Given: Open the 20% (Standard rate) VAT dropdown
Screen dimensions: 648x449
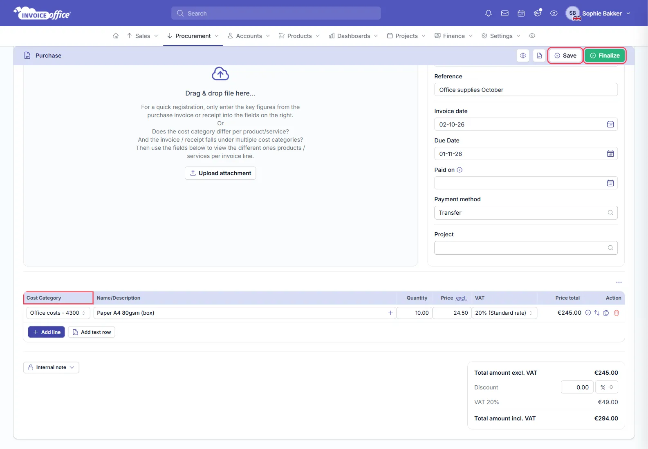Looking at the screenshot, I should pyautogui.click(x=504, y=313).
